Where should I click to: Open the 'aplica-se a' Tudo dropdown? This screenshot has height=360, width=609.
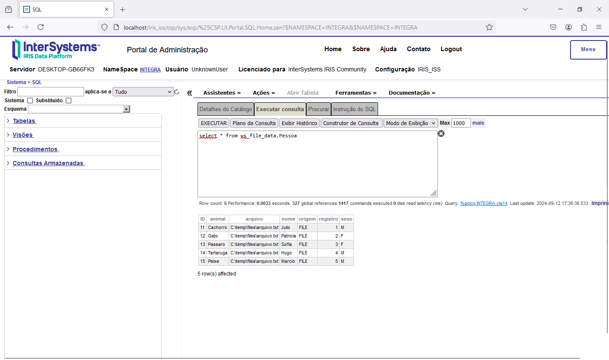(x=143, y=92)
